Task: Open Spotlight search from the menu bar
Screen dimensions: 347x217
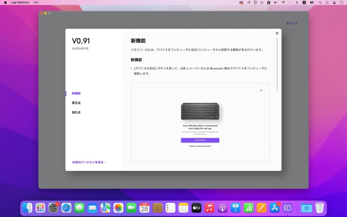Action: (x=320, y=2)
